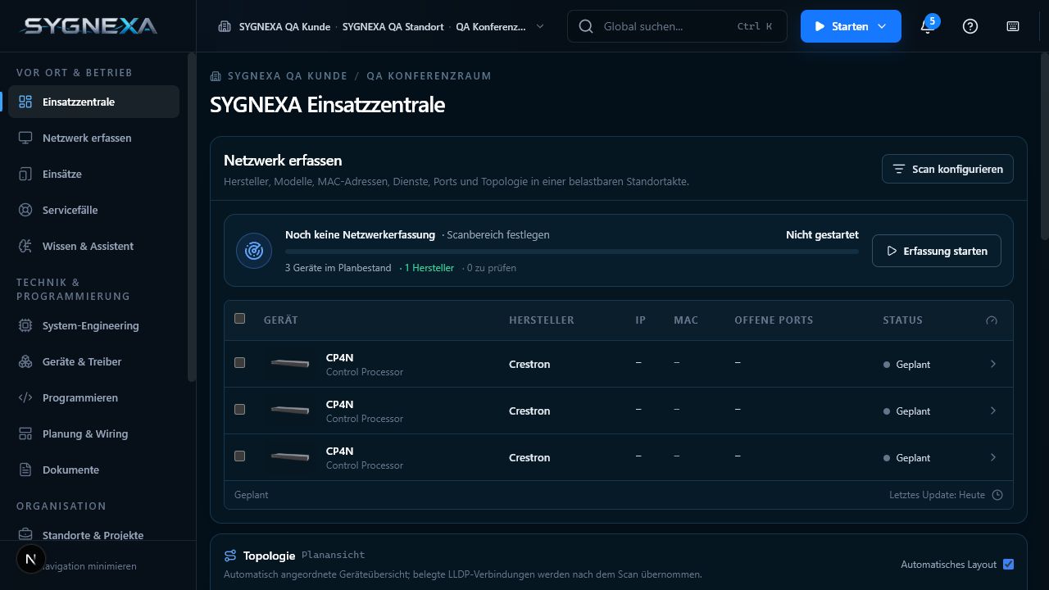Click the HERSTELLER column header

pyautogui.click(x=542, y=320)
